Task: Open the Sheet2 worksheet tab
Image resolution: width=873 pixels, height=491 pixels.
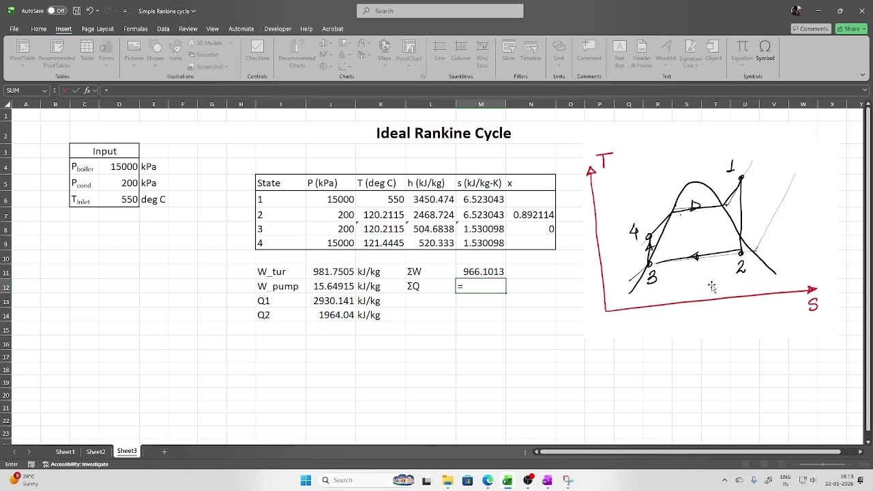Action: pos(95,451)
